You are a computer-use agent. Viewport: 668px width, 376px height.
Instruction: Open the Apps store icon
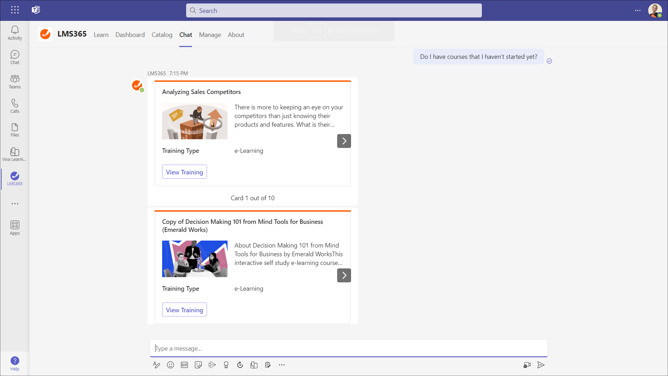point(15,228)
